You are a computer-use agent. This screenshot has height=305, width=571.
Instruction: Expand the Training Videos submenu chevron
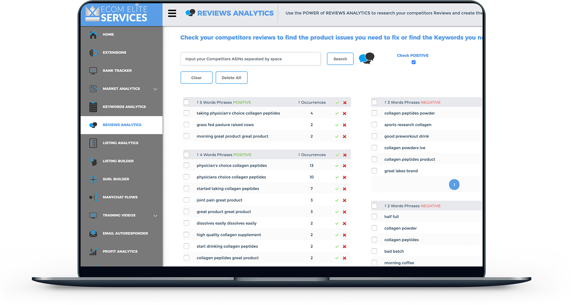click(155, 215)
